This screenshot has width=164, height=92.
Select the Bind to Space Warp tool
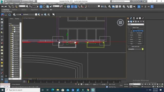[x=16, y=7]
